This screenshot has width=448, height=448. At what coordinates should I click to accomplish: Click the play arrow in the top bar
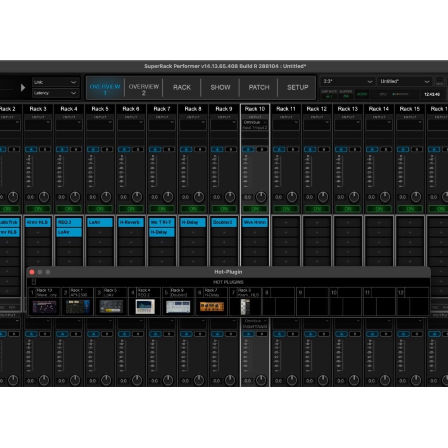[23, 87]
